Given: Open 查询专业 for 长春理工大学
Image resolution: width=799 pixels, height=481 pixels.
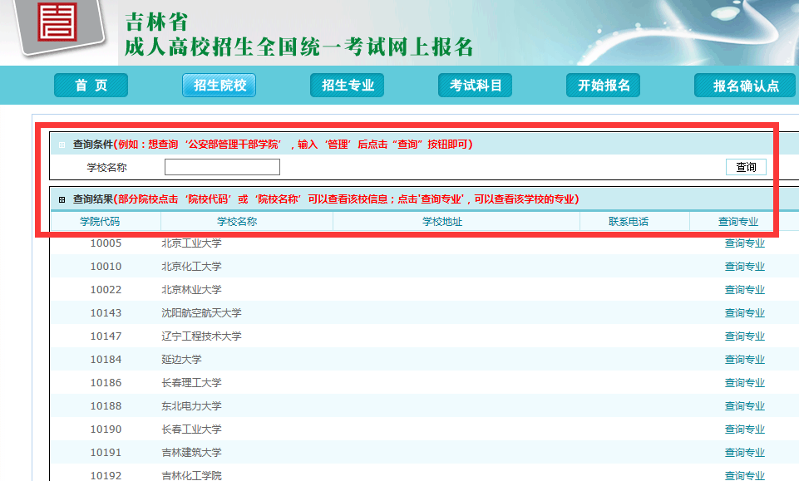Looking at the screenshot, I should [x=745, y=383].
